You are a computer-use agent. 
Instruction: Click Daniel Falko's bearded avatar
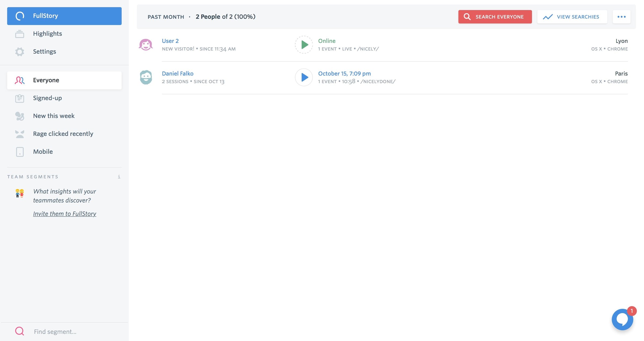(x=146, y=77)
